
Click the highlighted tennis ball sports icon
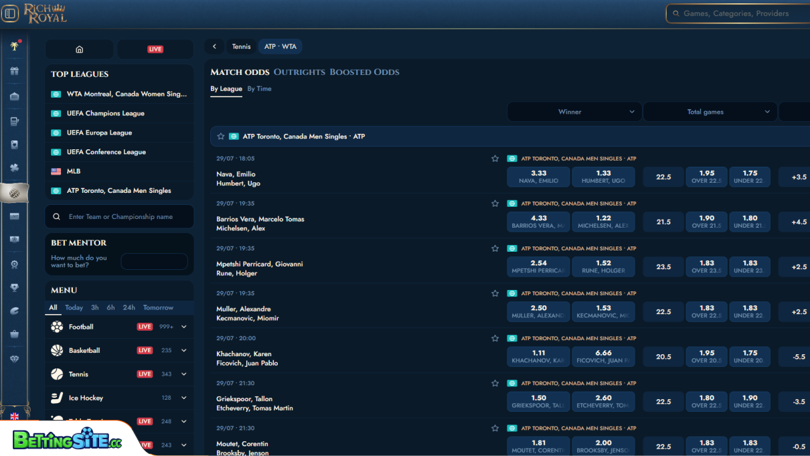point(15,193)
